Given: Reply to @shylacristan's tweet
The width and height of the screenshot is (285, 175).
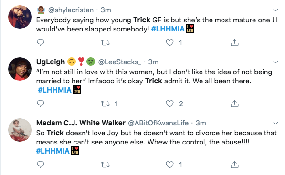Looking at the screenshot, I should (41, 42).
